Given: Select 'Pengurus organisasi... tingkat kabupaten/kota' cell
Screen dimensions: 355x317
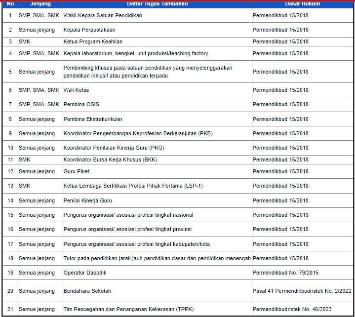Looking at the screenshot, I should (x=158, y=244).
